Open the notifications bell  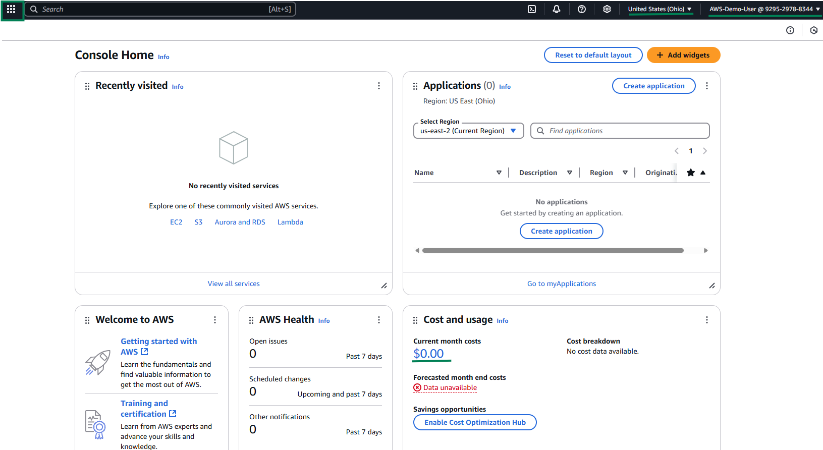(557, 9)
